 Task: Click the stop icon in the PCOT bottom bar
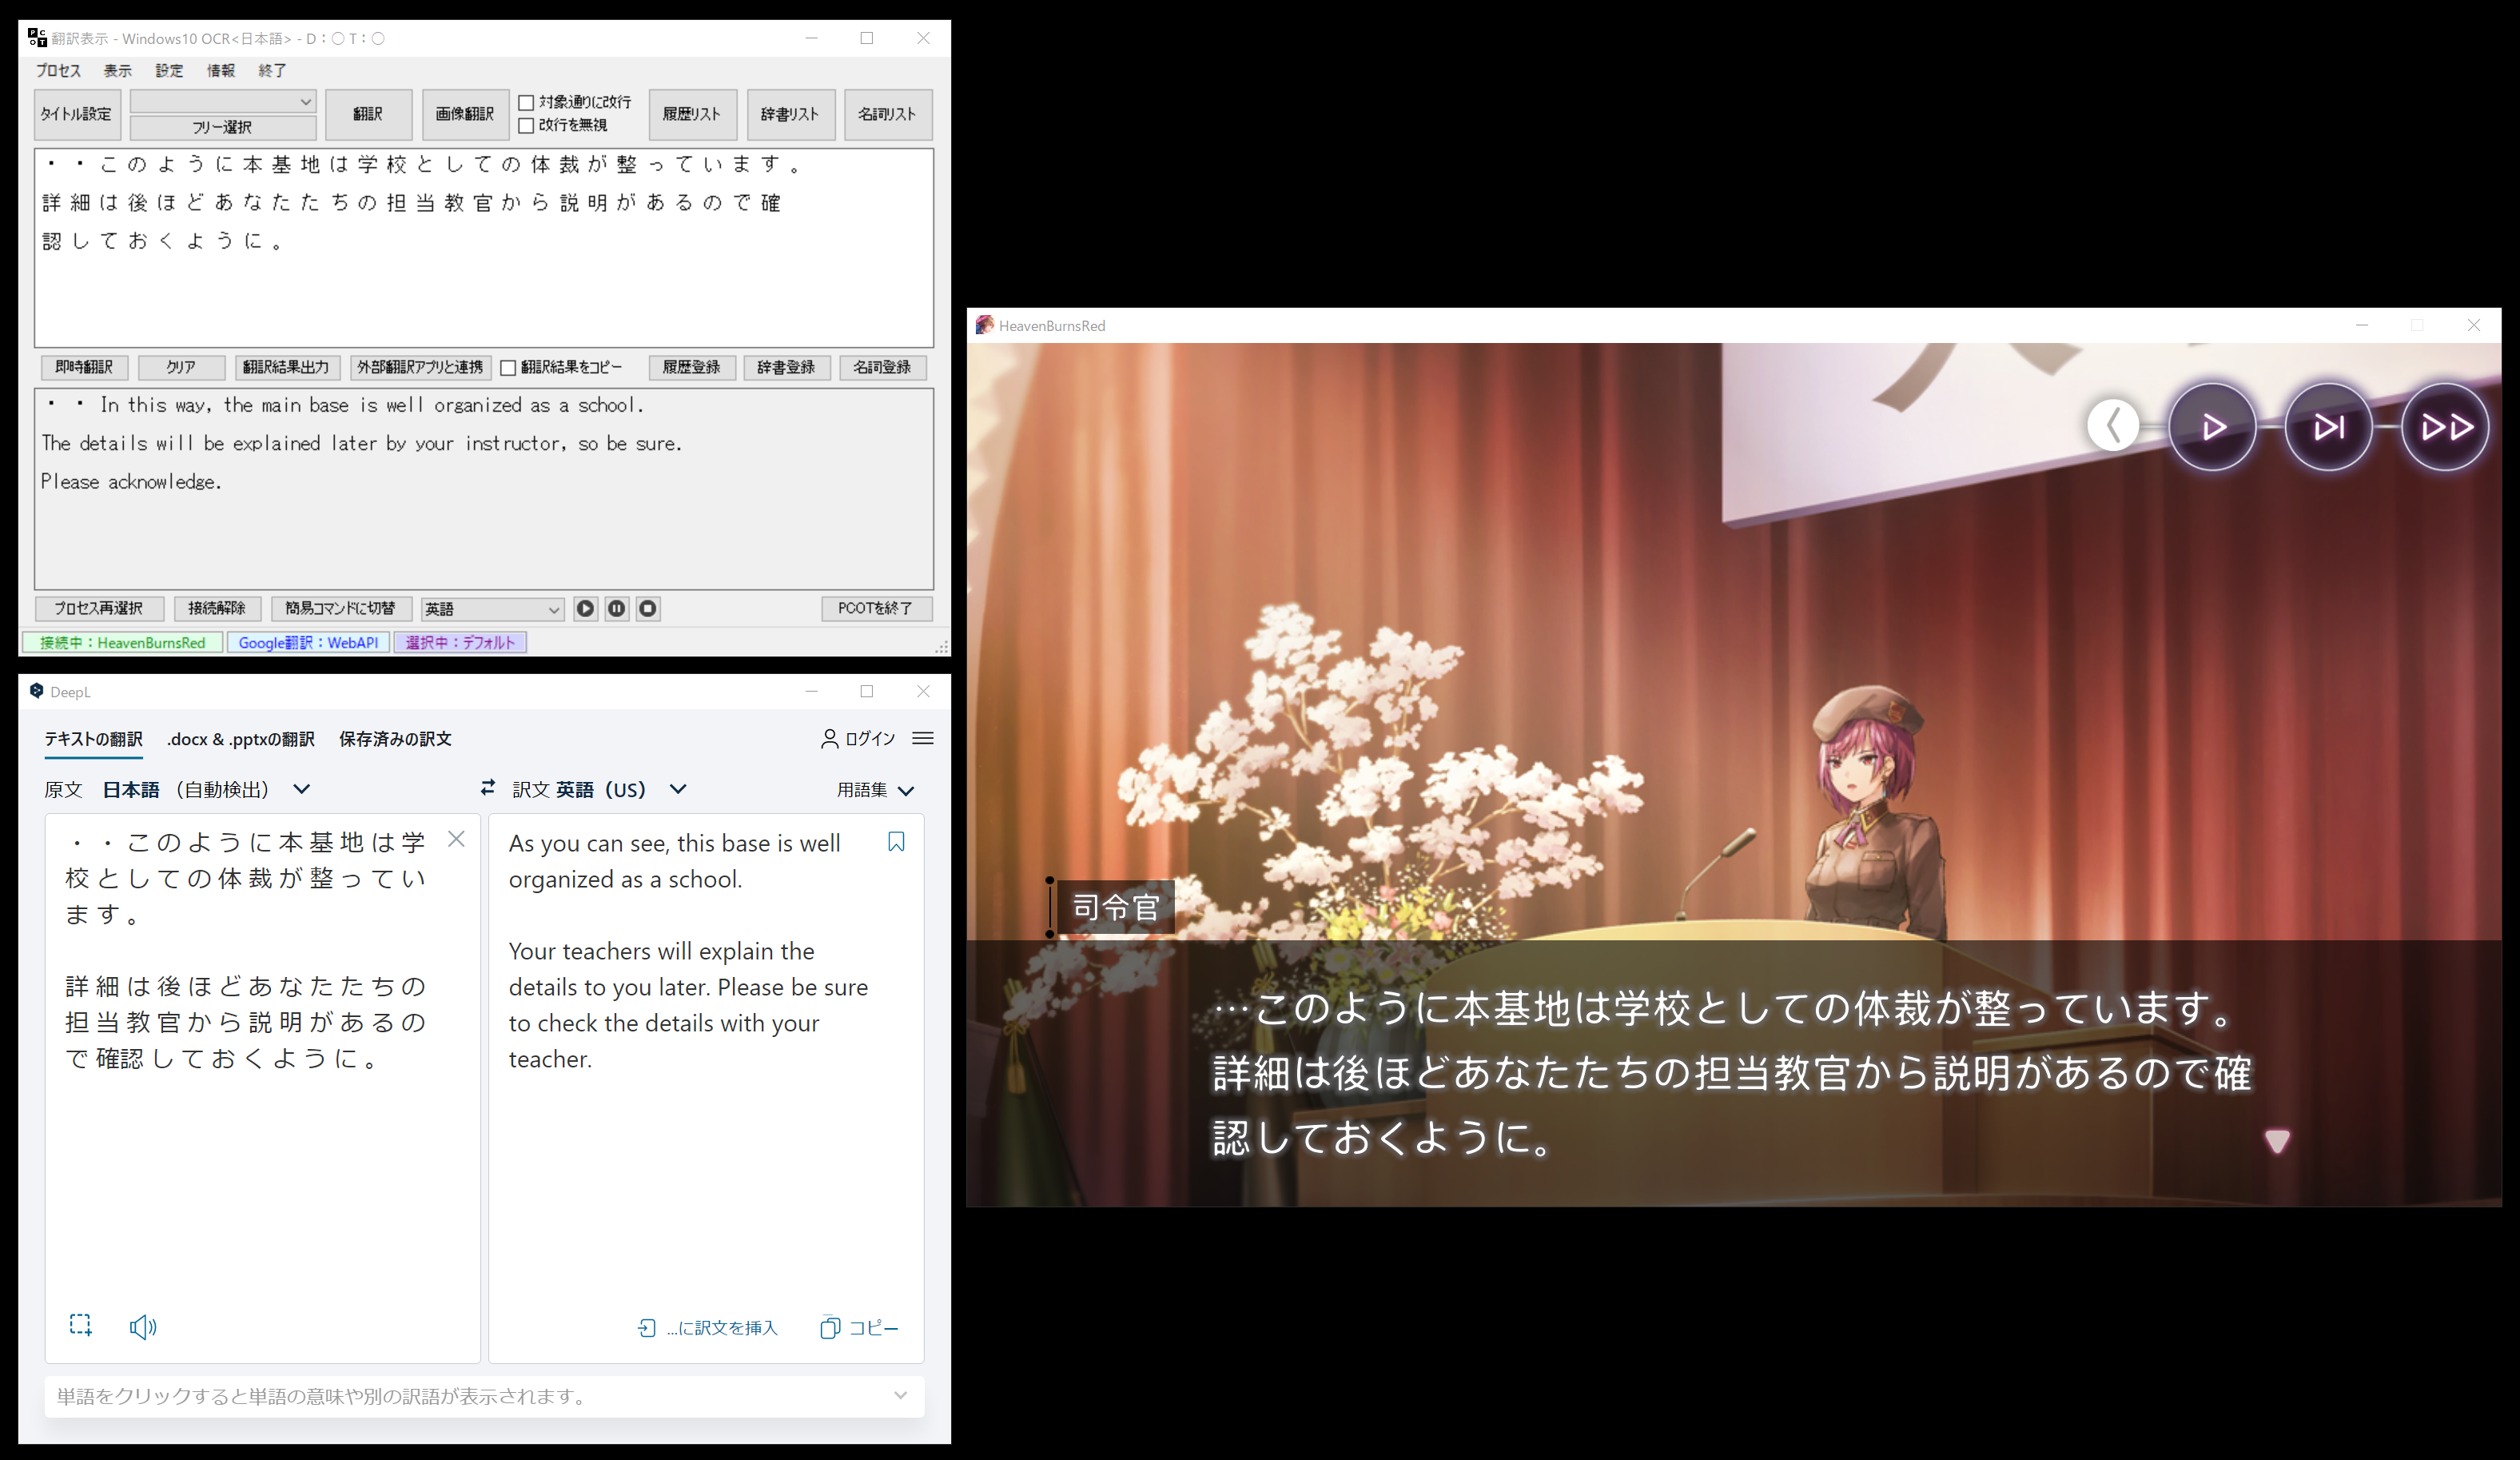click(648, 608)
